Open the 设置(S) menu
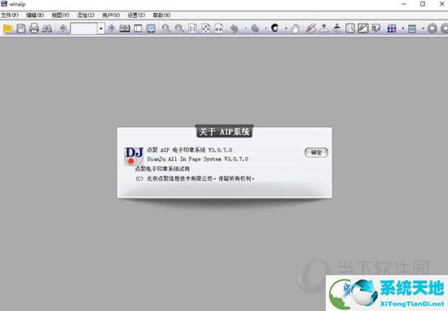The height and width of the screenshot is (311, 448). [x=136, y=15]
